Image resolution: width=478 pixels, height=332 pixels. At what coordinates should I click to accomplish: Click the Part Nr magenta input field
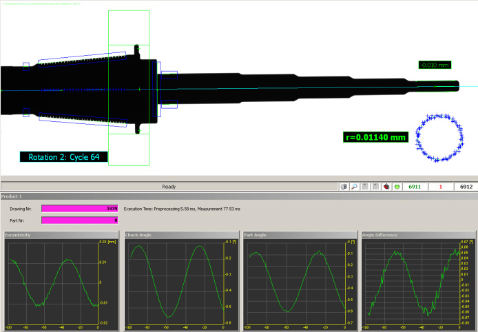point(80,220)
